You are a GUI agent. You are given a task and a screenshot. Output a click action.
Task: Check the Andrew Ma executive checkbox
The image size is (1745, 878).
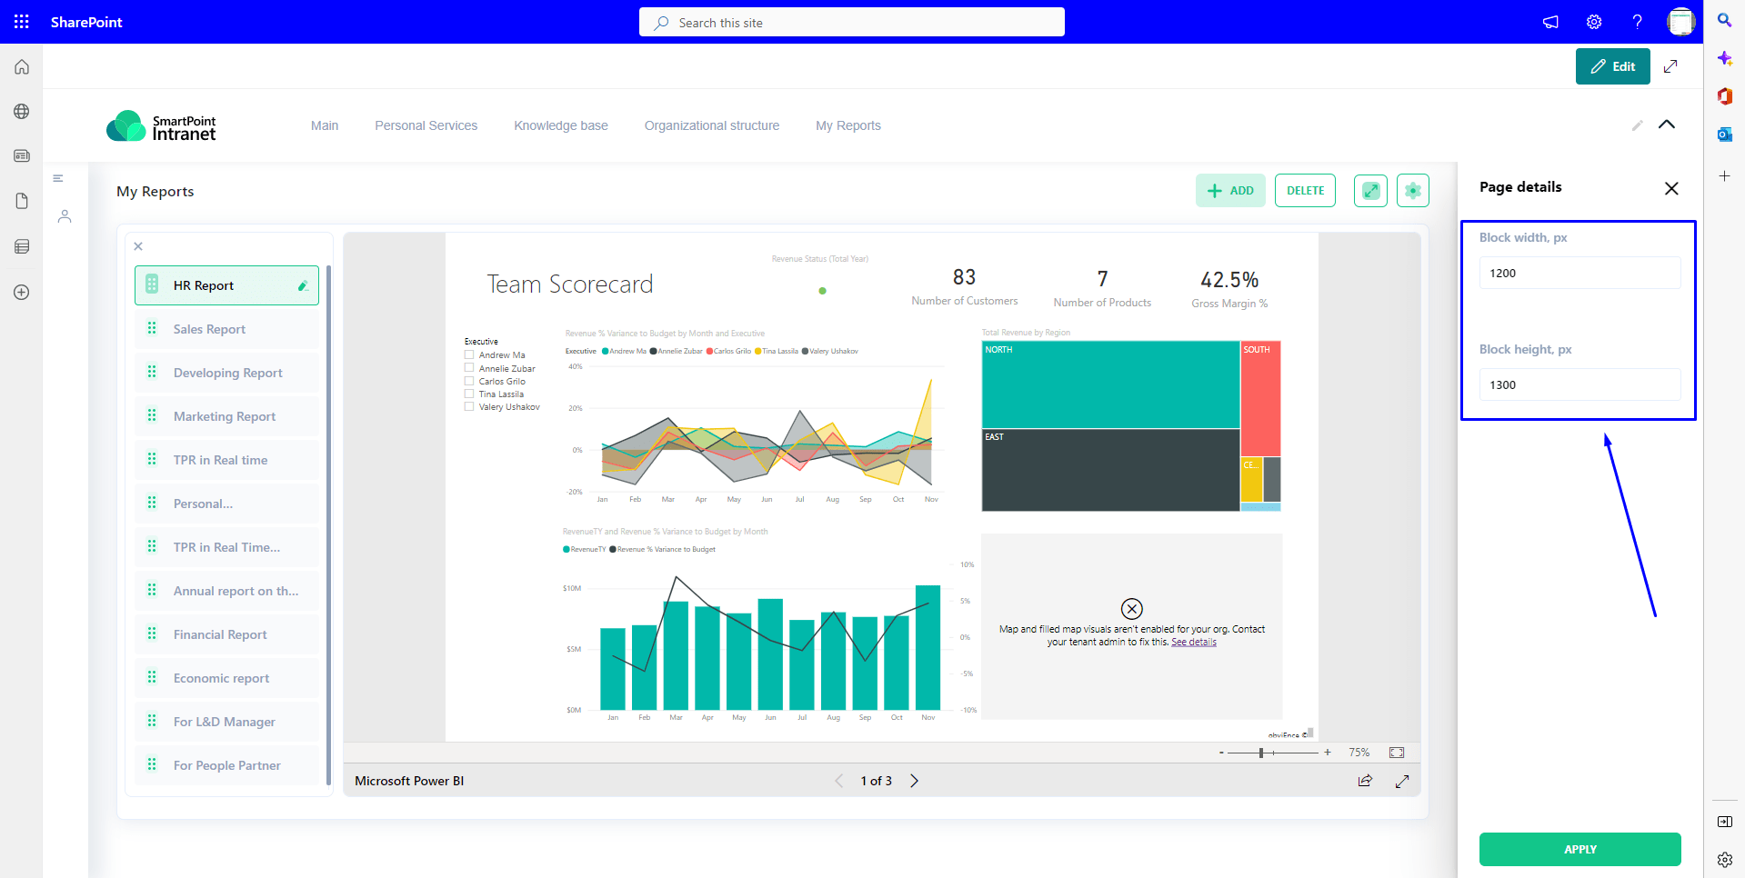click(469, 355)
